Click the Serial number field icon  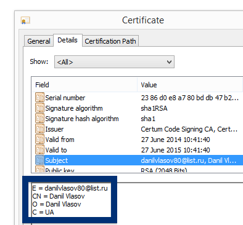(x=39, y=97)
